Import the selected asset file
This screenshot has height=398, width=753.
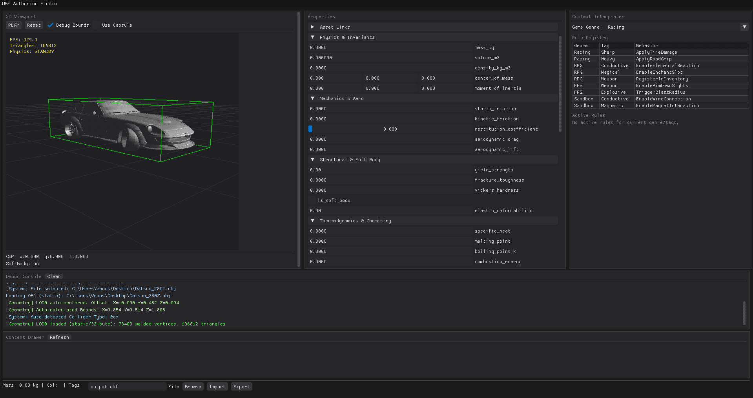click(217, 386)
